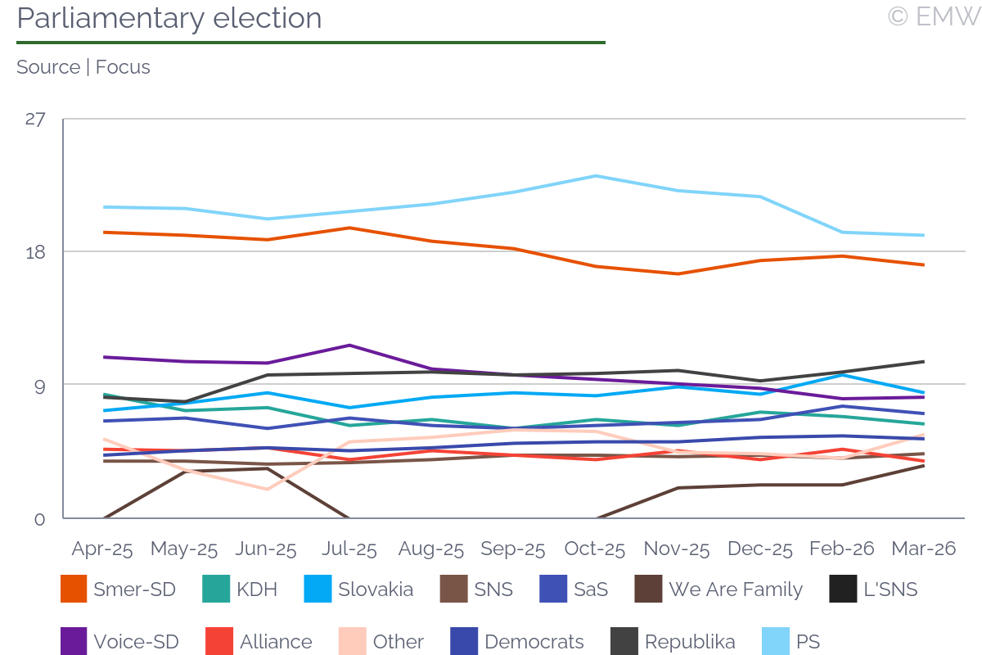Click the Parliamentary election chart title
Image resolution: width=982 pixels, height=655 pixels.
[x=169, y=18]
